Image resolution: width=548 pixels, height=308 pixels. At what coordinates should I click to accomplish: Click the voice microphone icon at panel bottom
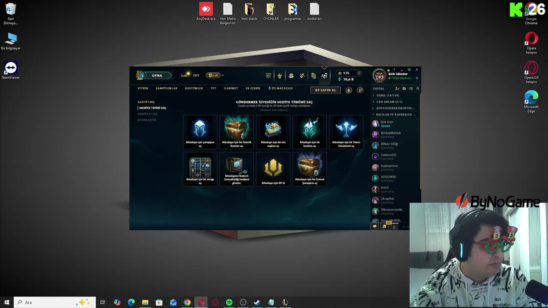(394, 227)
